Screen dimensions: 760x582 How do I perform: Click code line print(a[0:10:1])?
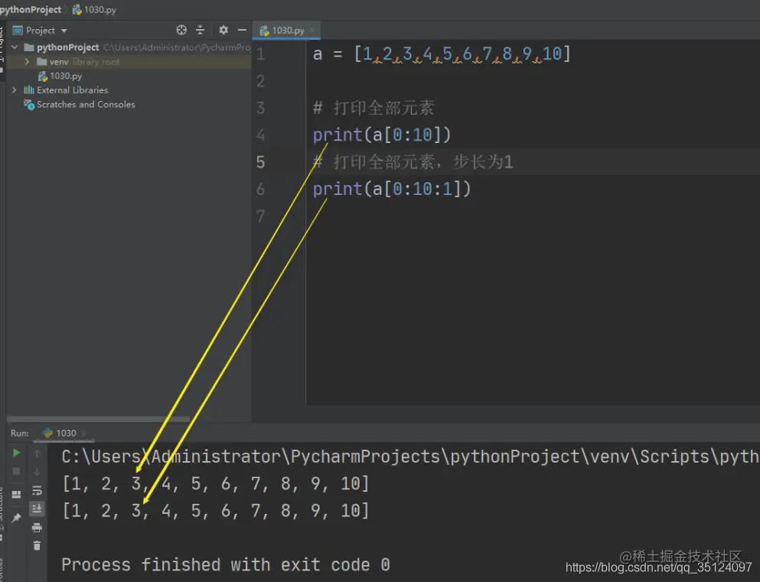click(392, 189)
